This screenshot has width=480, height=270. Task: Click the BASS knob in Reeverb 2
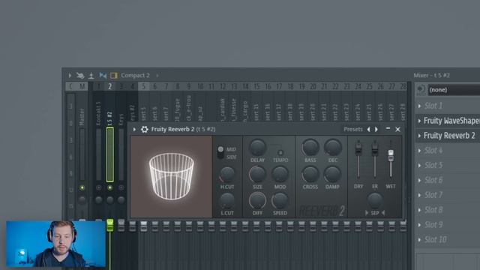point(310,148)
